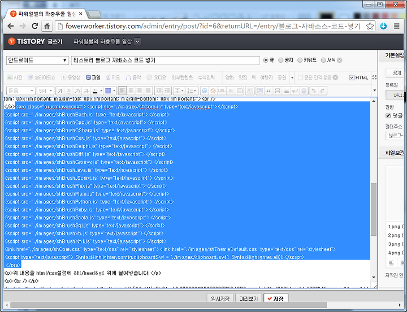The height and width of the screenshot is (312, 407).
Task: Click the 수식입력 formula item
Action: pos(207,77)
